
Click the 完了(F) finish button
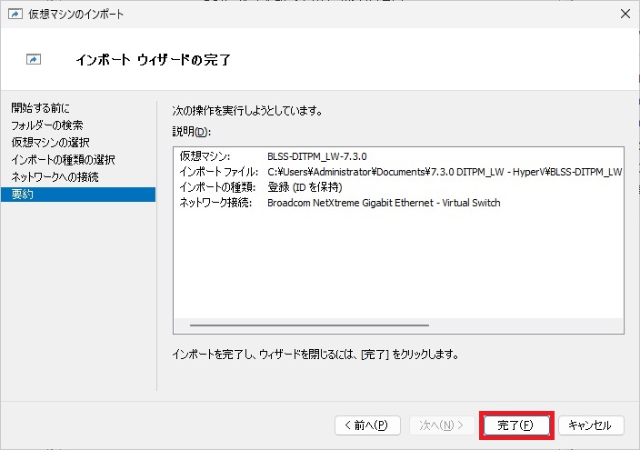click(516, 425)
